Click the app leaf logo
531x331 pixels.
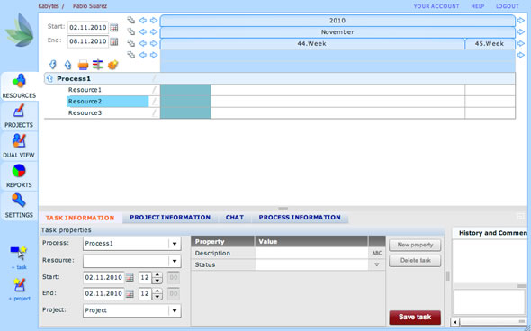tap(20, 31)
